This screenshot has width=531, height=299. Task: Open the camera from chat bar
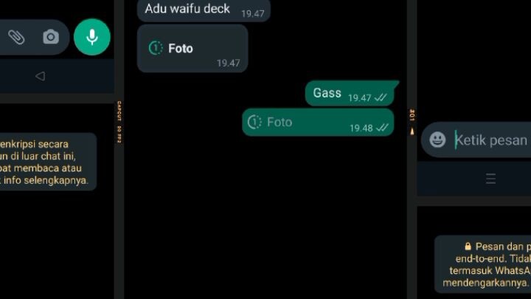51,37
